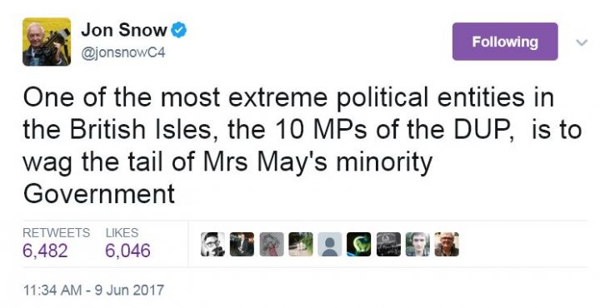Open the Jon Snow display name link

click(124, 30)
